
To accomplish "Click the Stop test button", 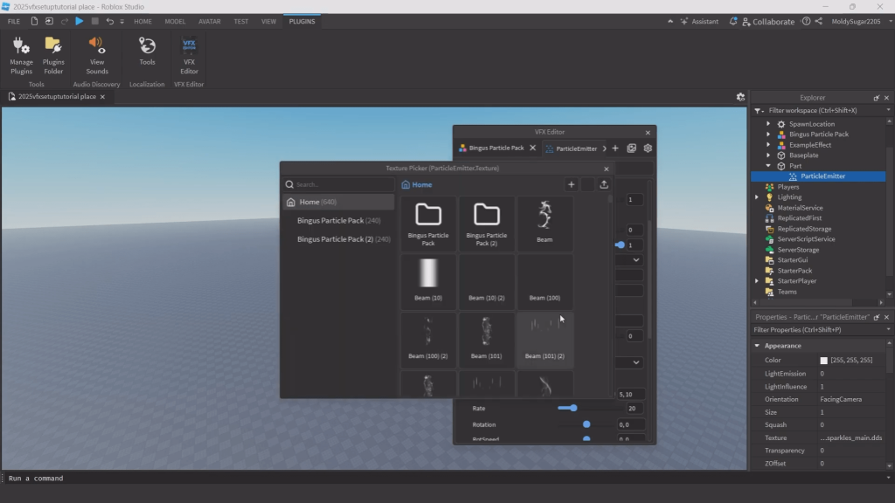I will pos(94,21).
